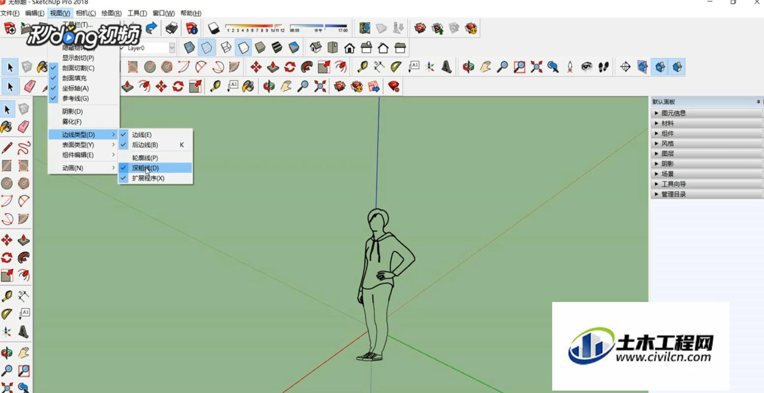
Task: Expand the 图元信息 panel
Action: pos(707,113)
